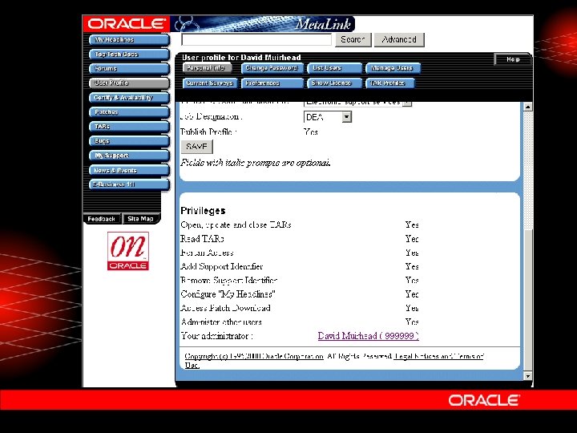
Task: Open Advanced search
Action: point(399,40)
